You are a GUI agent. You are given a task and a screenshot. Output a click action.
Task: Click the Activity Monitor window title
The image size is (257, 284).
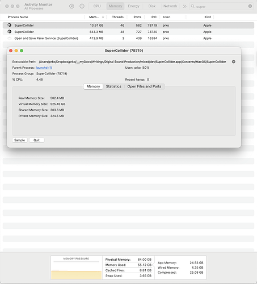[38, 5]
